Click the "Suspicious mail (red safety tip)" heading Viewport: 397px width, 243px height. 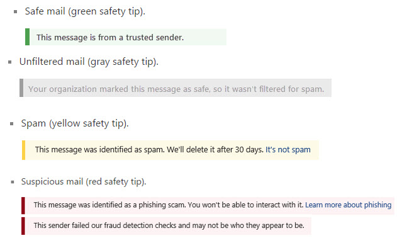coord(84,182)
